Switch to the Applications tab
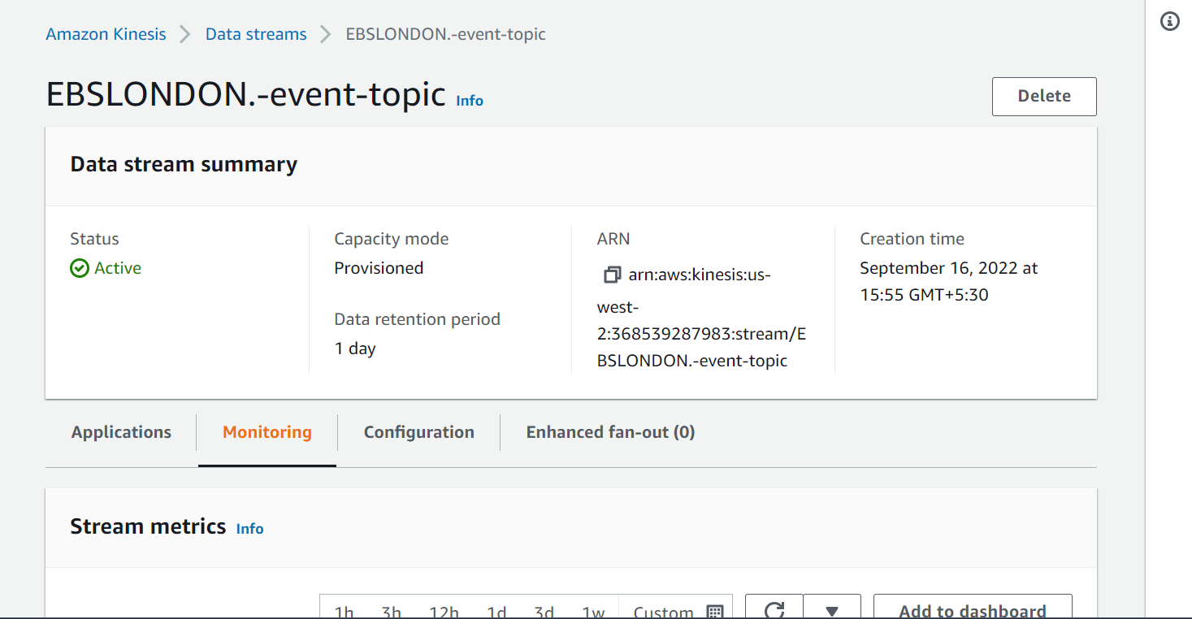Image resolution: width=1192 pixels, height=619 pixels. [x=121, y=432]
